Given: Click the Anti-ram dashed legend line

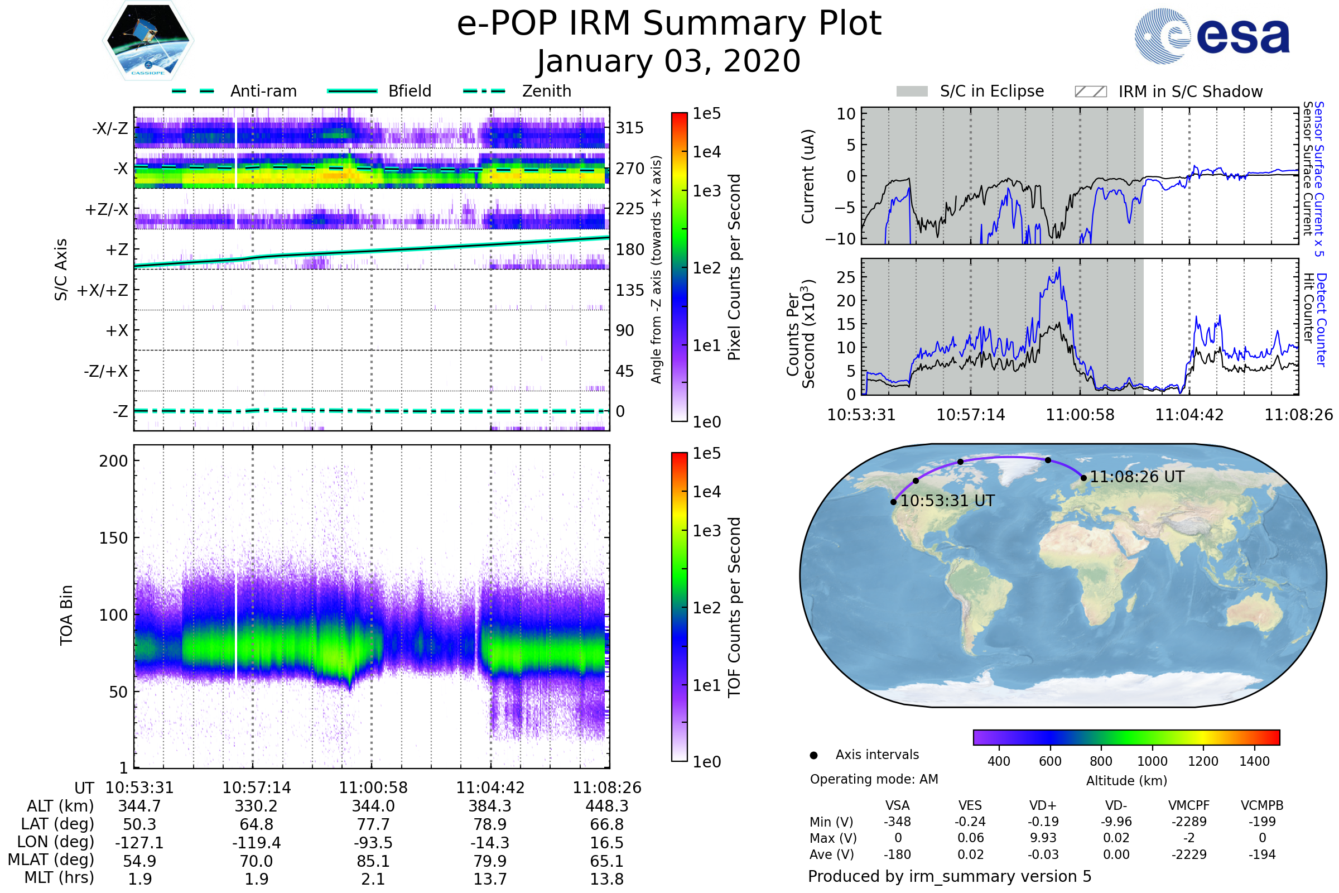Looking at the screenshot, I should pyautogui.click(x=193, y=91).
